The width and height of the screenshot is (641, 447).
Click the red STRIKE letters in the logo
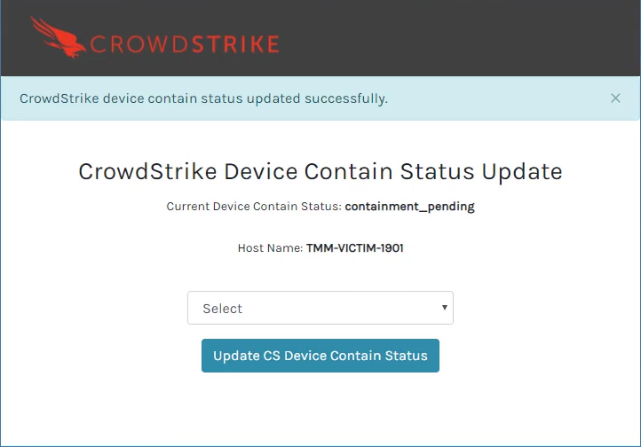point(235,44)
